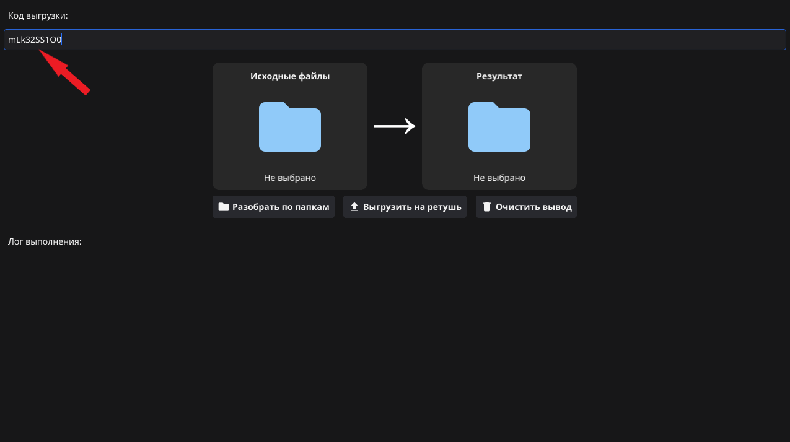The width and height of the screenshot is (790, 442).
Task: Click Не выбрано under Исходные файлы
Action: (x=289, y=178)
